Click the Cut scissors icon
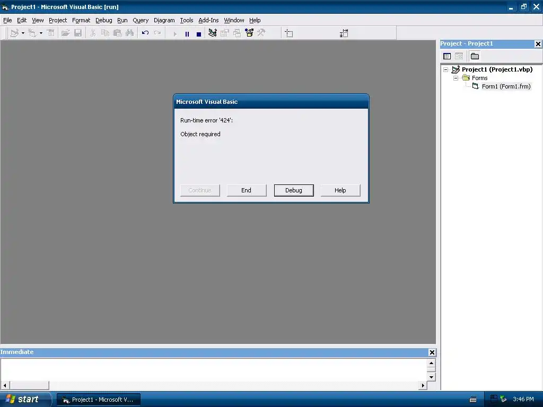 click(x=93, y=33)
